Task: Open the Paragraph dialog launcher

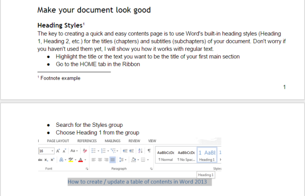Action: [x=151, y=169]
